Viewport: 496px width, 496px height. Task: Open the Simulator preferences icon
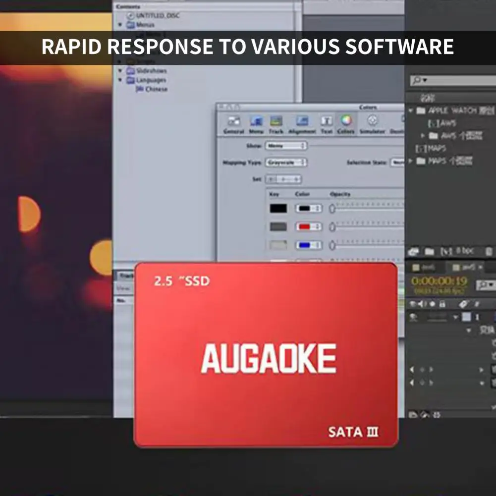tap(372, 120)
